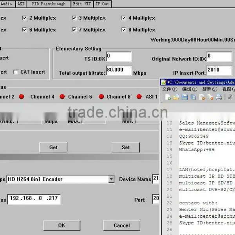Image resolution: width=235 pixels, height=235 pixels.
Task: Click line 10 text Sales Manager&Softw
Action: tap(207, 123)
